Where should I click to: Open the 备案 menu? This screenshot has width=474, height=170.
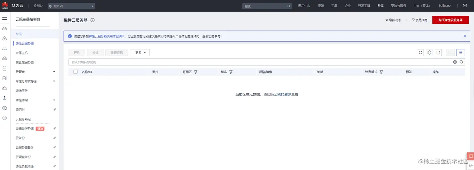tap(381, 6)
